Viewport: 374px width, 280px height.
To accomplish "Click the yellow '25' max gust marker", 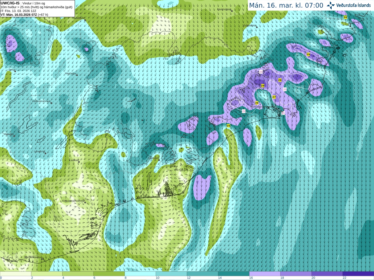I will point(228,126).
